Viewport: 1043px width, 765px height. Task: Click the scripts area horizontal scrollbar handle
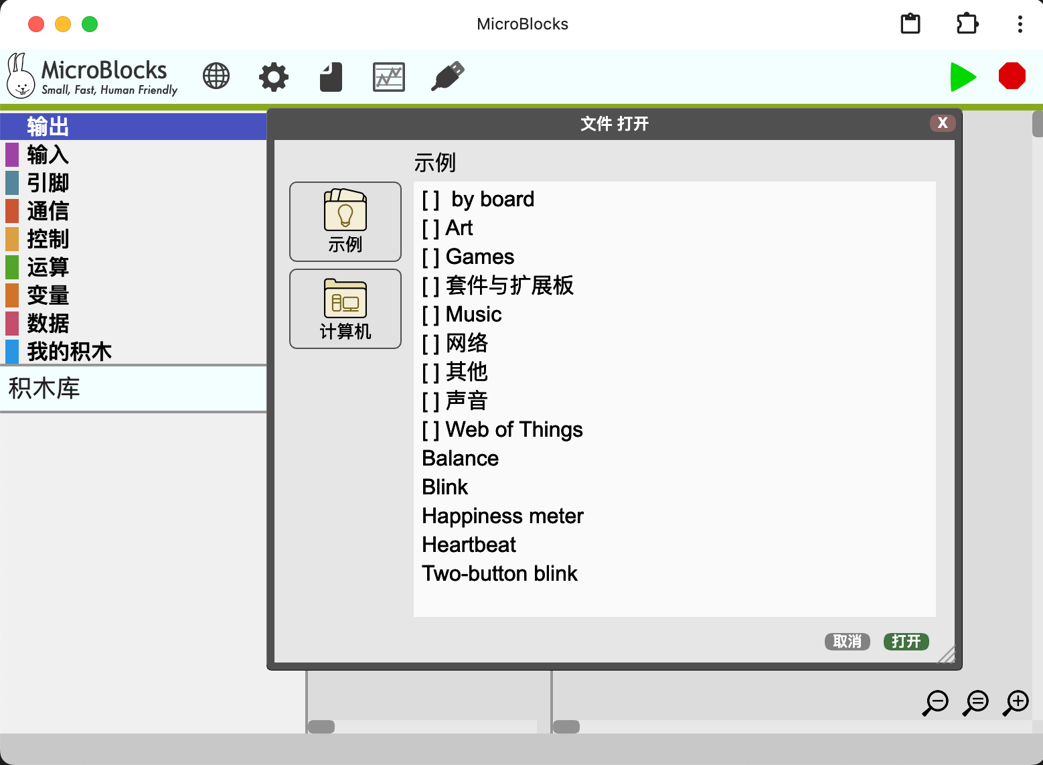click(x=566, y=727)
